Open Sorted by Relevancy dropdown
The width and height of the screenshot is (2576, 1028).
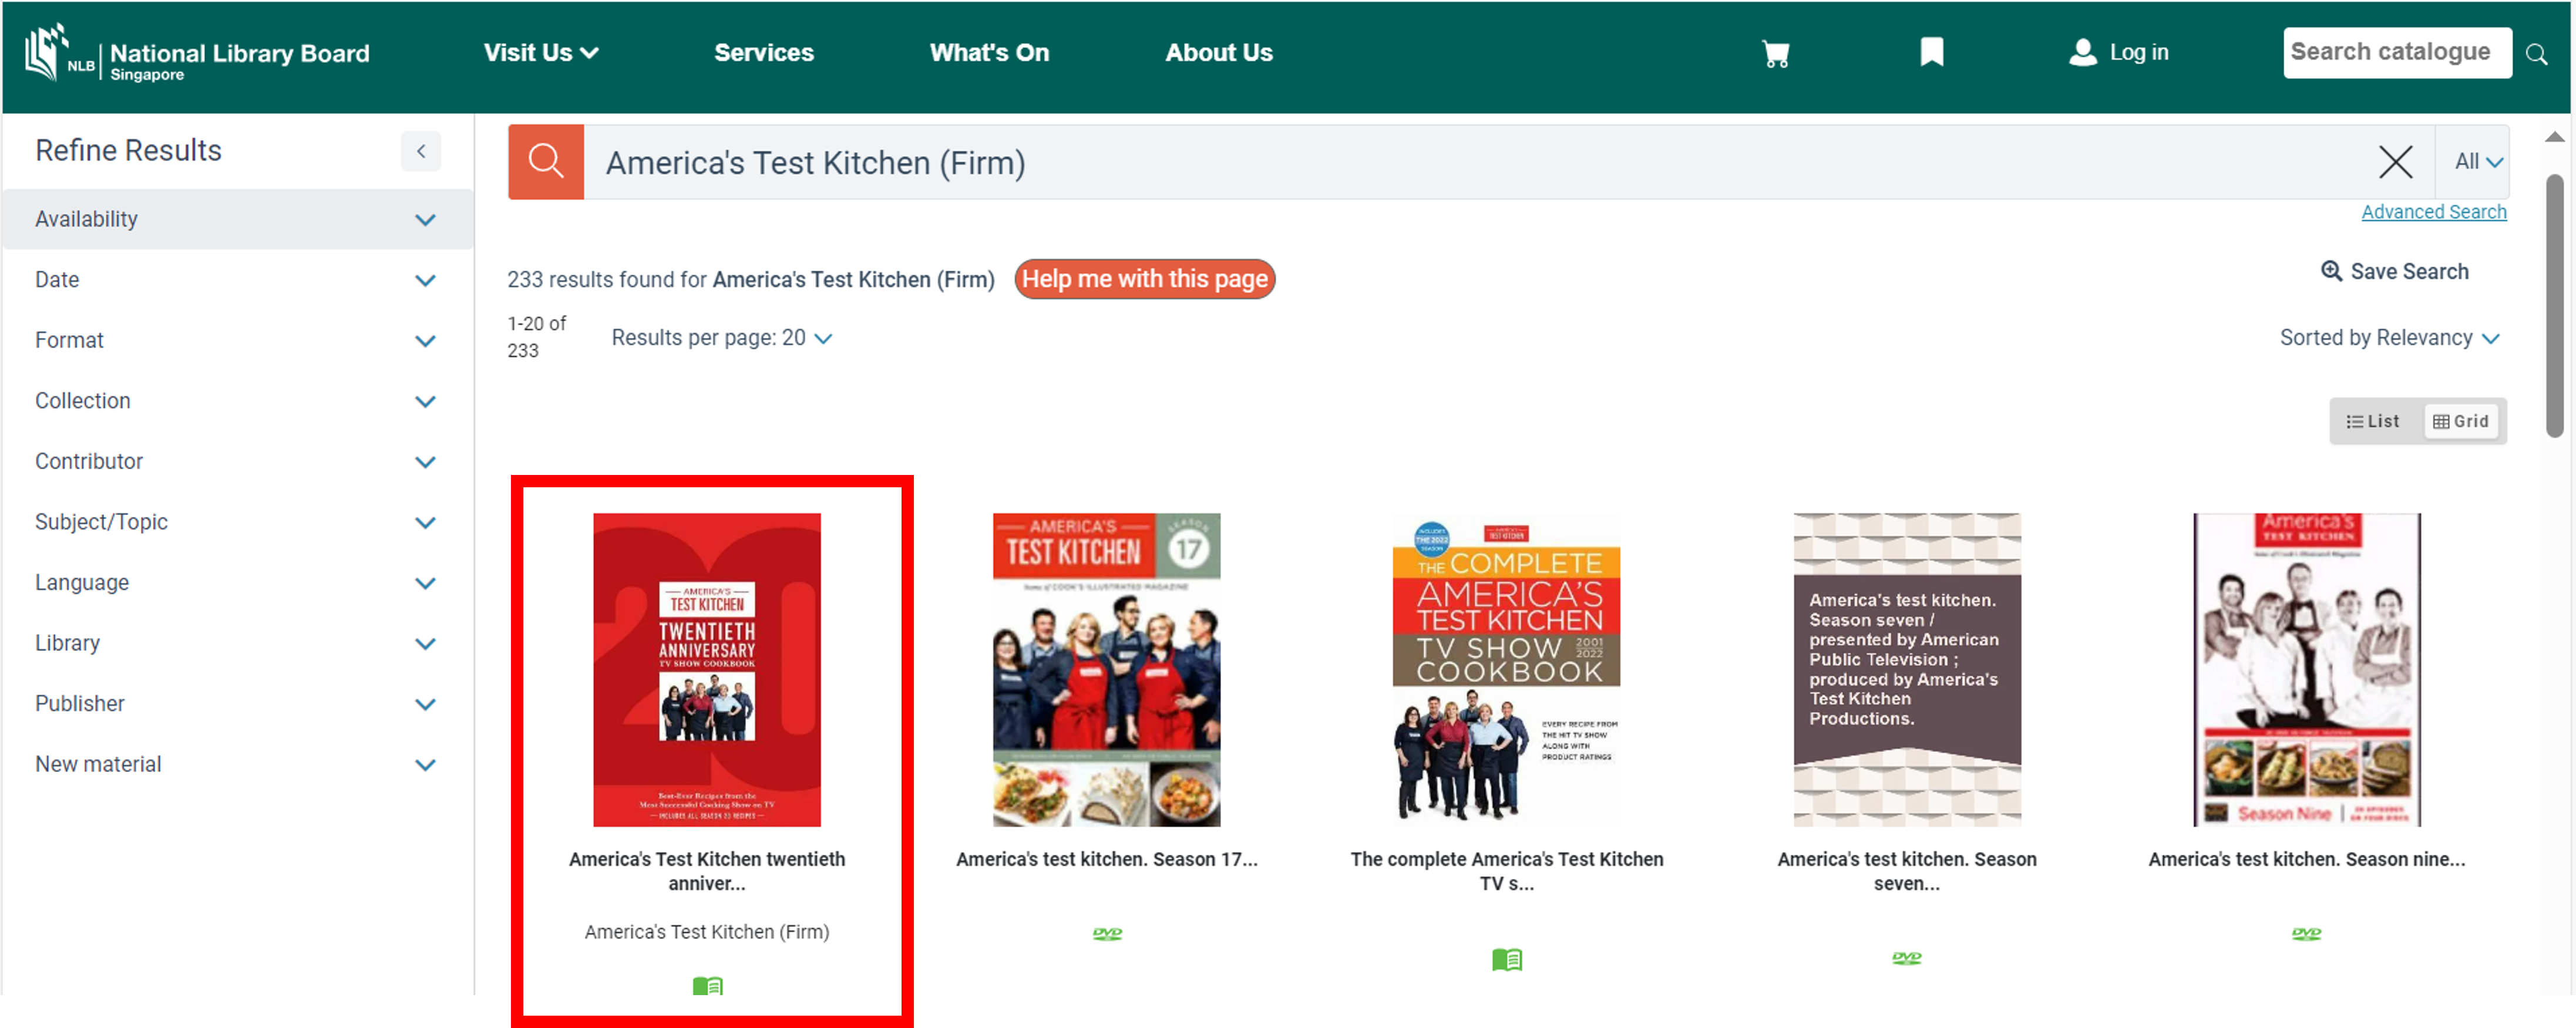point(2388,338)
